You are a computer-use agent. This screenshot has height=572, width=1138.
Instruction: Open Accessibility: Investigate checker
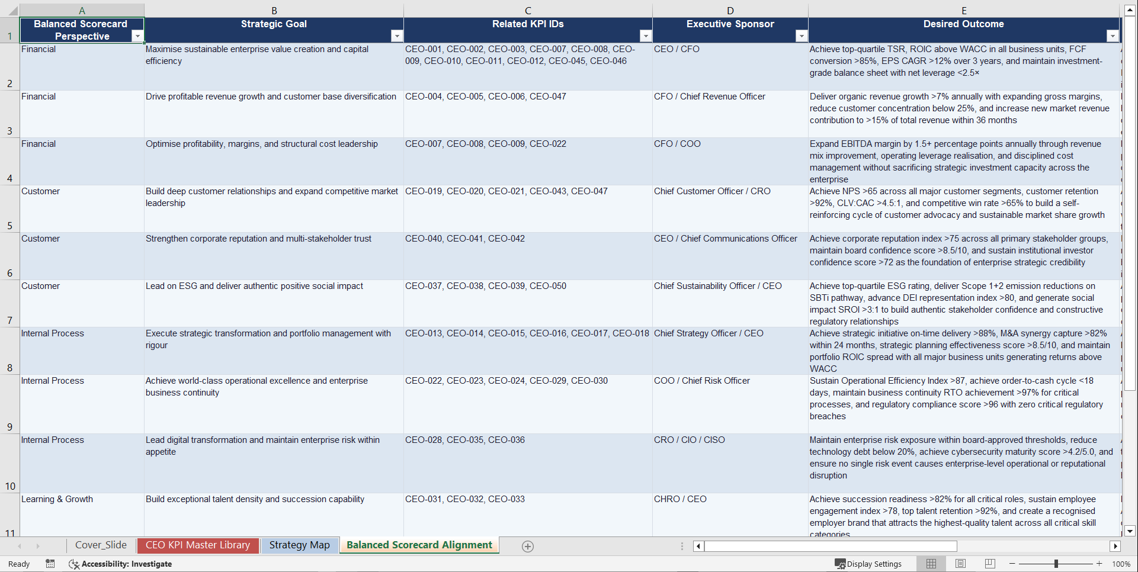pyautogui.click(x=120, y=564)
